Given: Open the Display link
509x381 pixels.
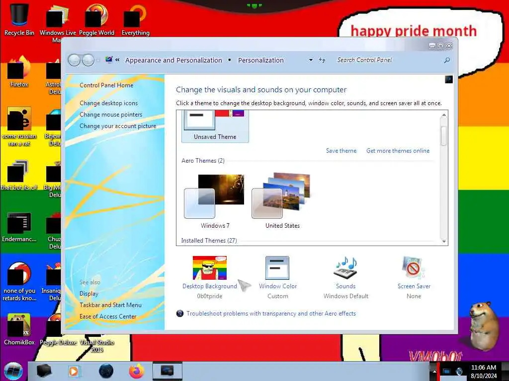Looking at the screenshot, I should click(x=88, y=294).
